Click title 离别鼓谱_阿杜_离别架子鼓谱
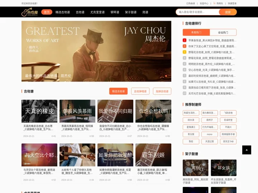This screenshot has width=258, height=193. pos(196,181)
